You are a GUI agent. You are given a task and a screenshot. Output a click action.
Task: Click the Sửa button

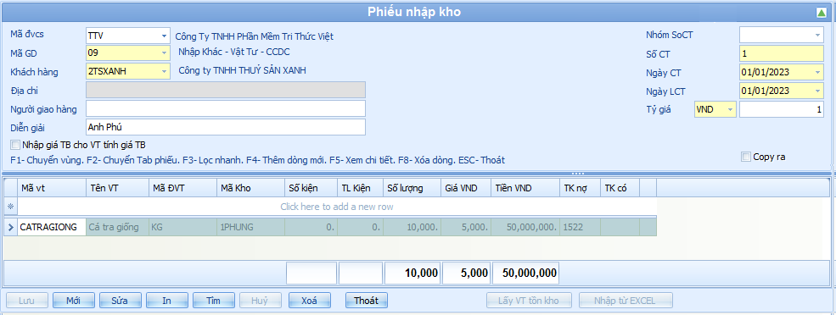pos(120,301)
